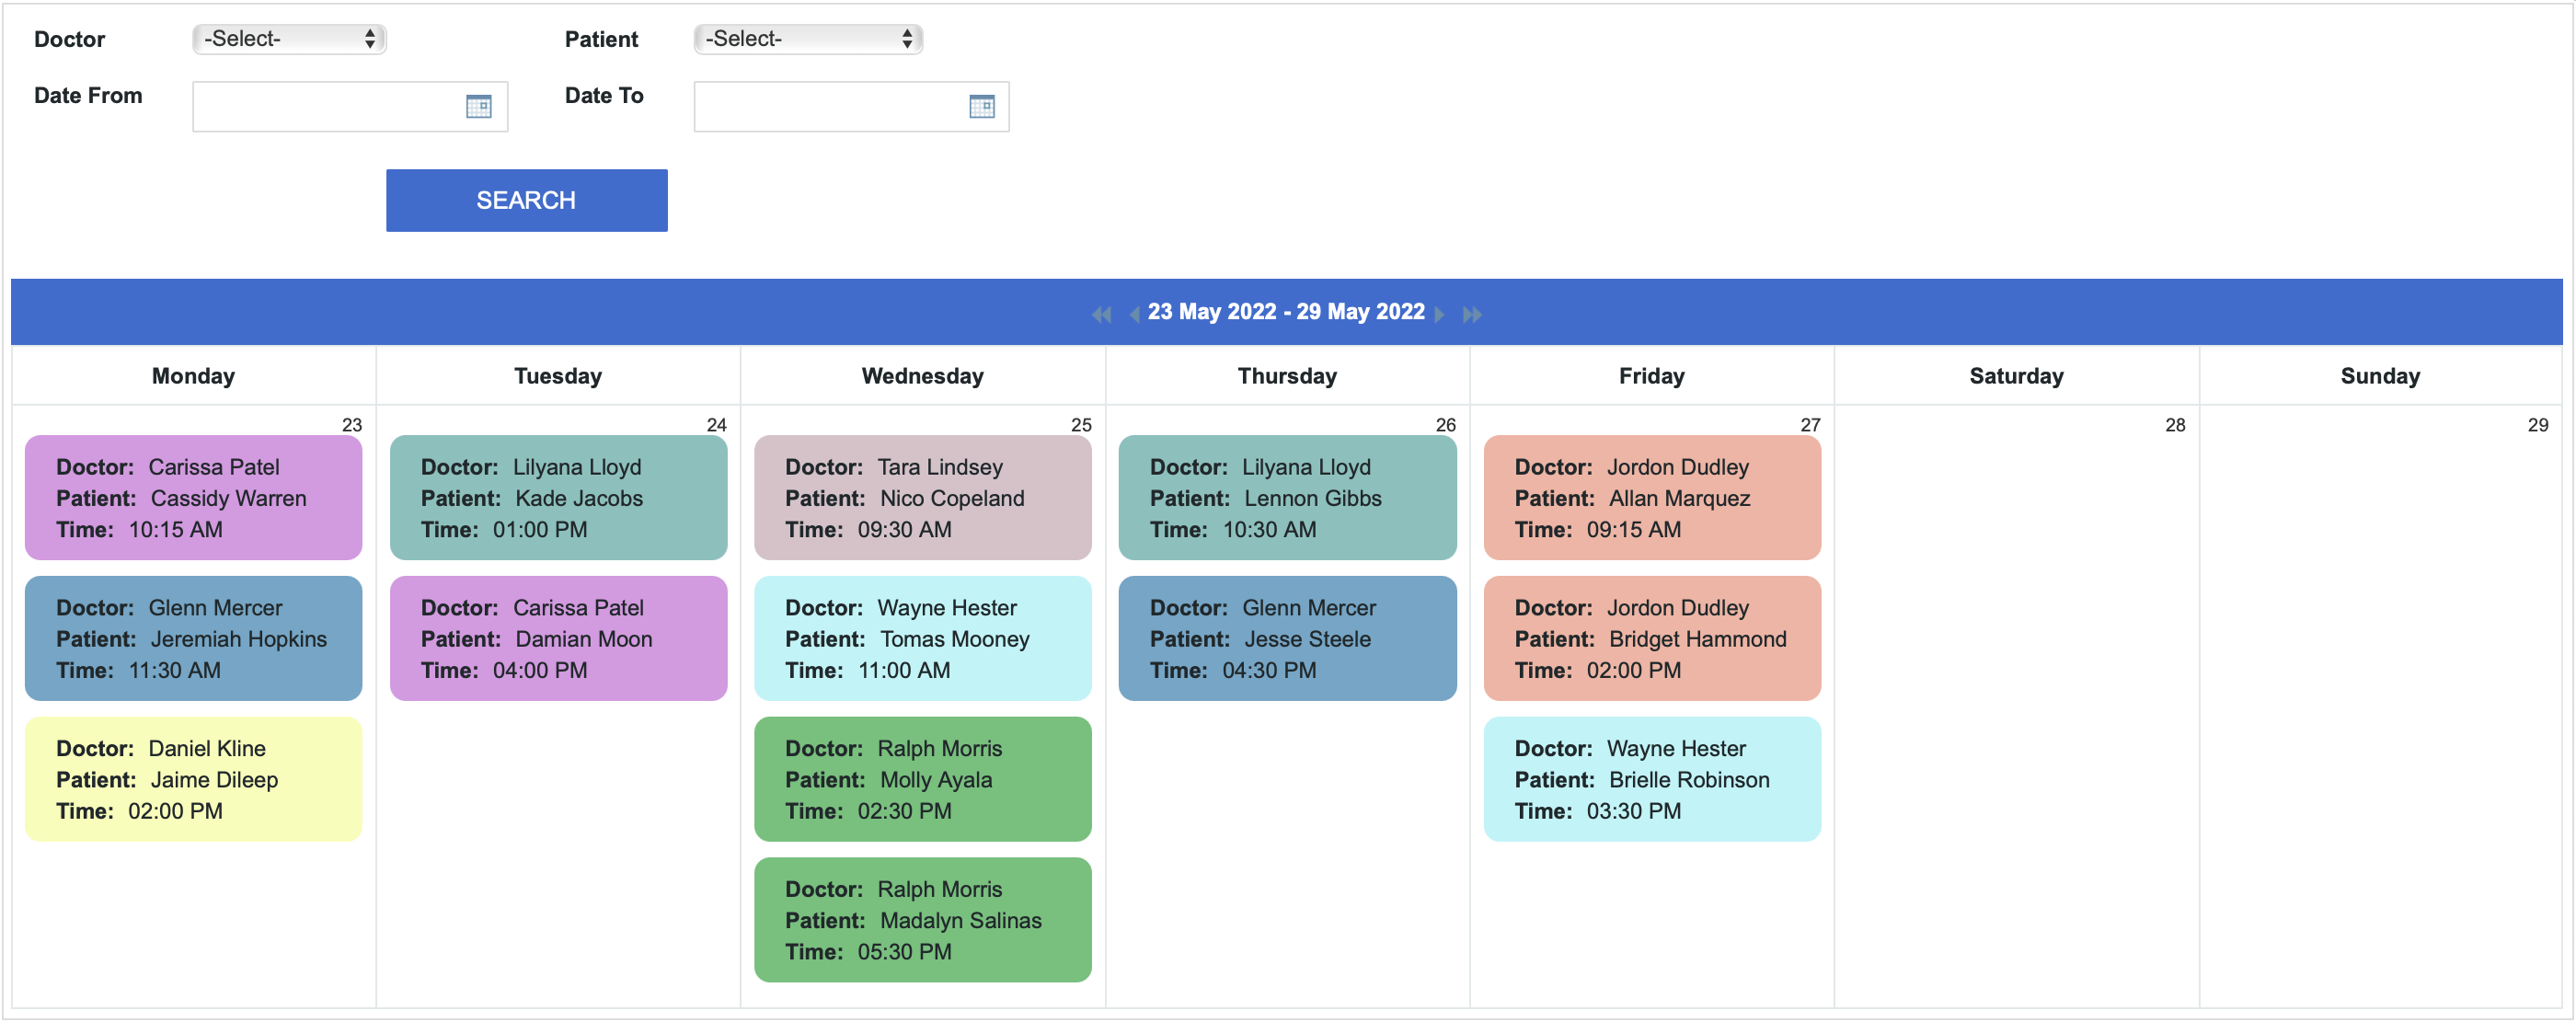2576x1022 pixels.
Task: Go to next week with single right arrow
Action: [1440, 313]
